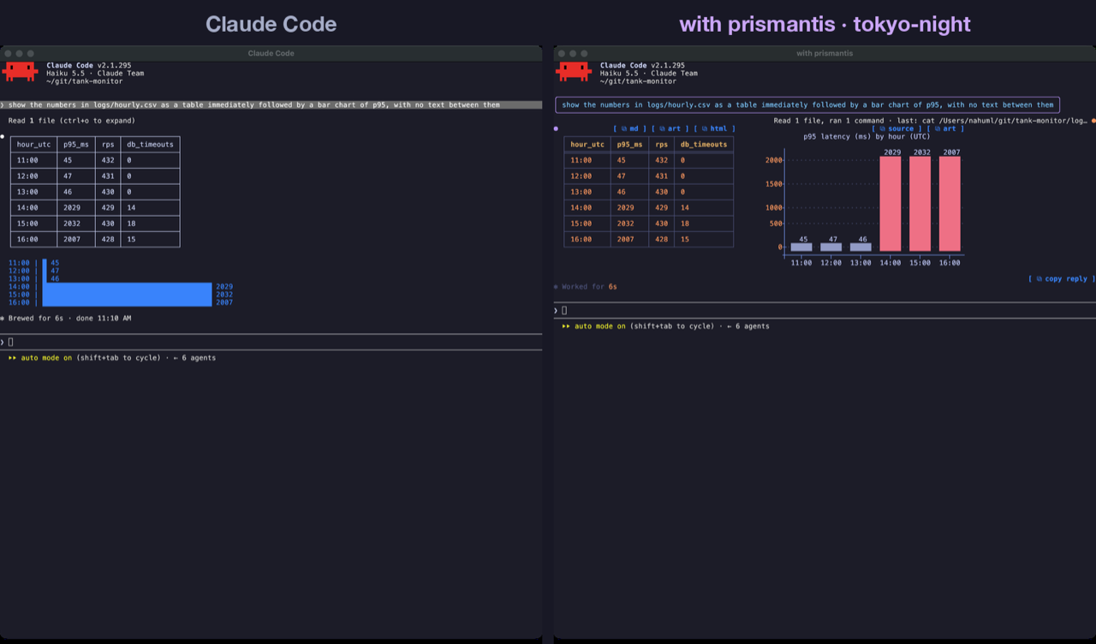The image size is (1096, 644).
Task: Click the 2007 bar for 16:00 in chart
Action: tap(950, 204)
